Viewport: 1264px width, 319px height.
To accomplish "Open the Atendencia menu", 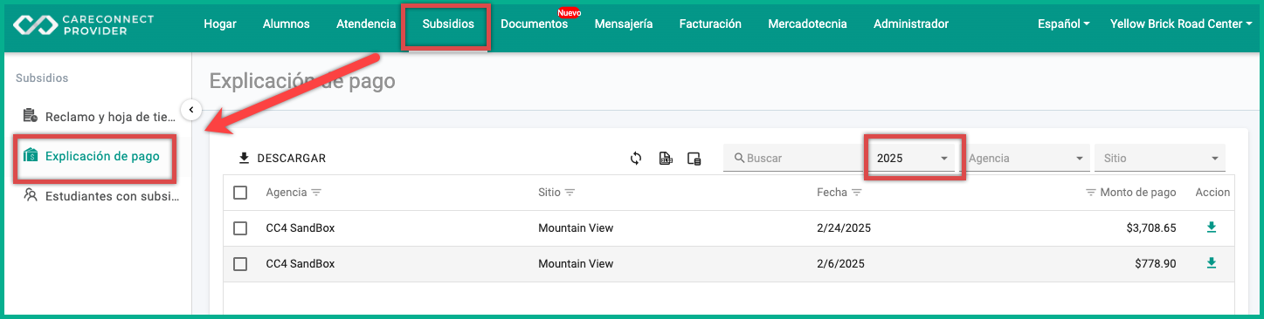I will pos(366,24).
